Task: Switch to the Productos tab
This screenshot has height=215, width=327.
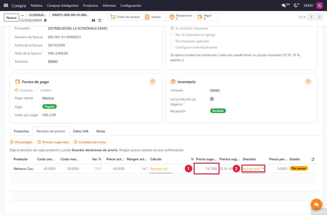Action: pyautogui.click(x=21, y=131)
